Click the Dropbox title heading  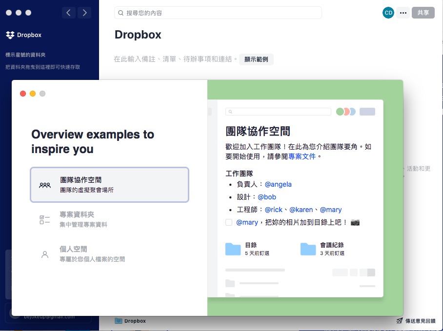coord(138,35)
